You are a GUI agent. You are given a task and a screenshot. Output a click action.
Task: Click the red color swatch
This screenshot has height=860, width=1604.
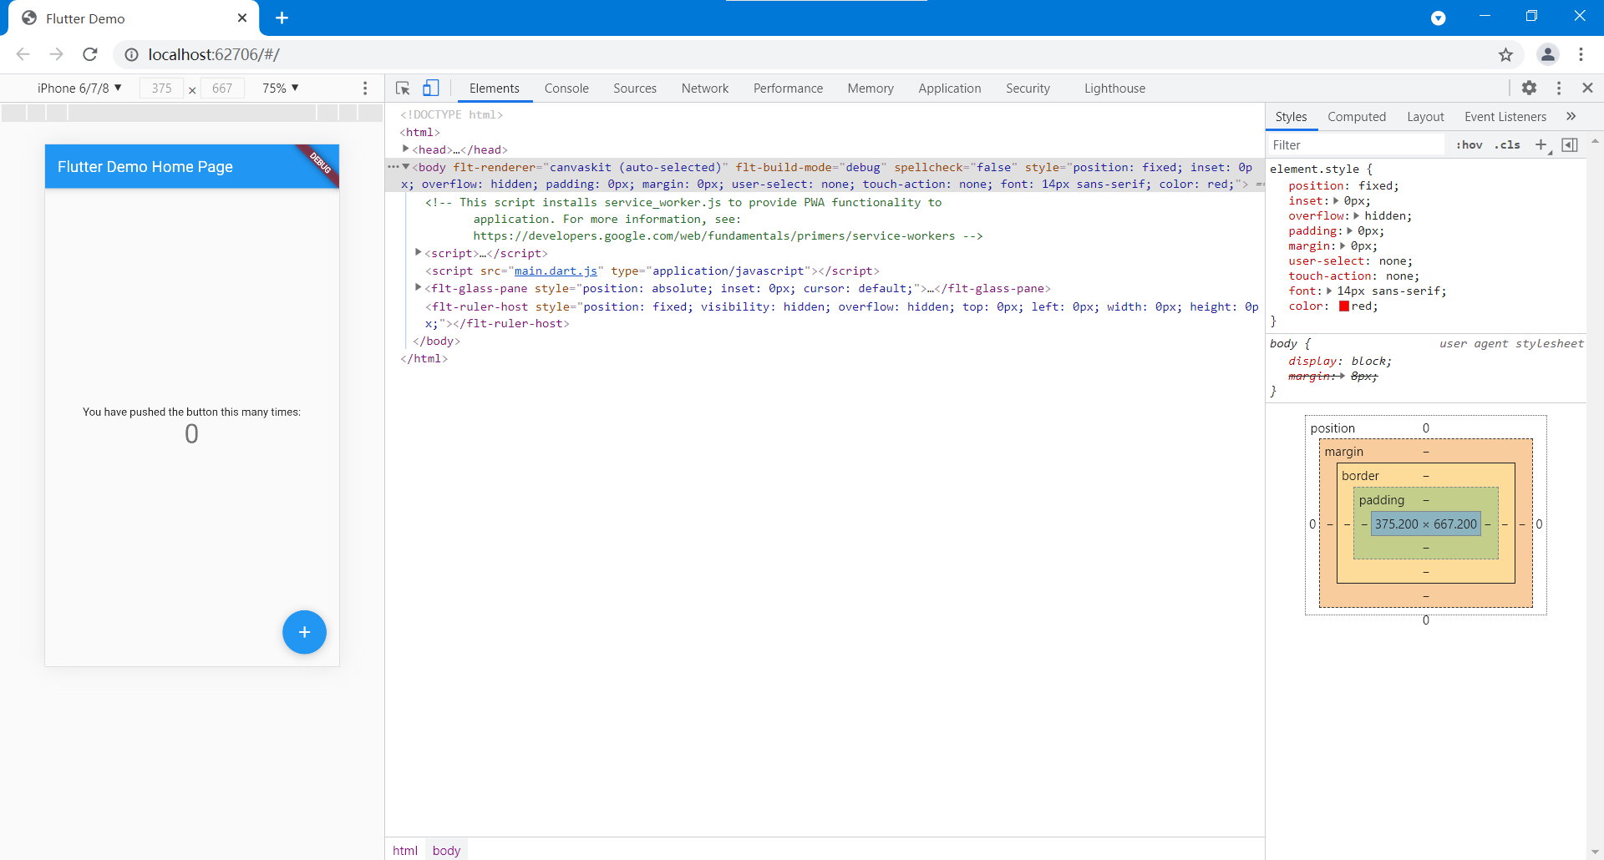point(1344,306)
